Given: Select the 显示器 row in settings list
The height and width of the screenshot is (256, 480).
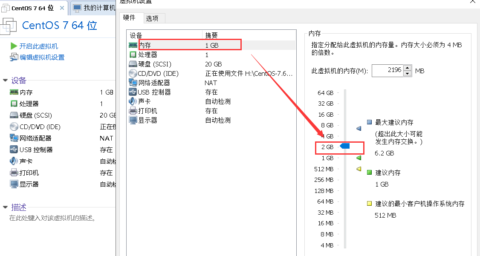Looking at the screenshot, I should point(211,120).
